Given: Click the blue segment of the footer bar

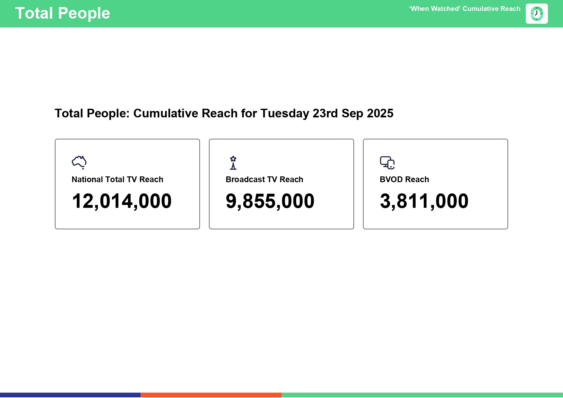Looking at the screenshot, I should pos(70,395).
